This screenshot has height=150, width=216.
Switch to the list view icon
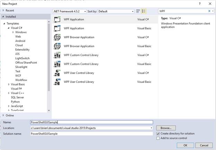144,11
